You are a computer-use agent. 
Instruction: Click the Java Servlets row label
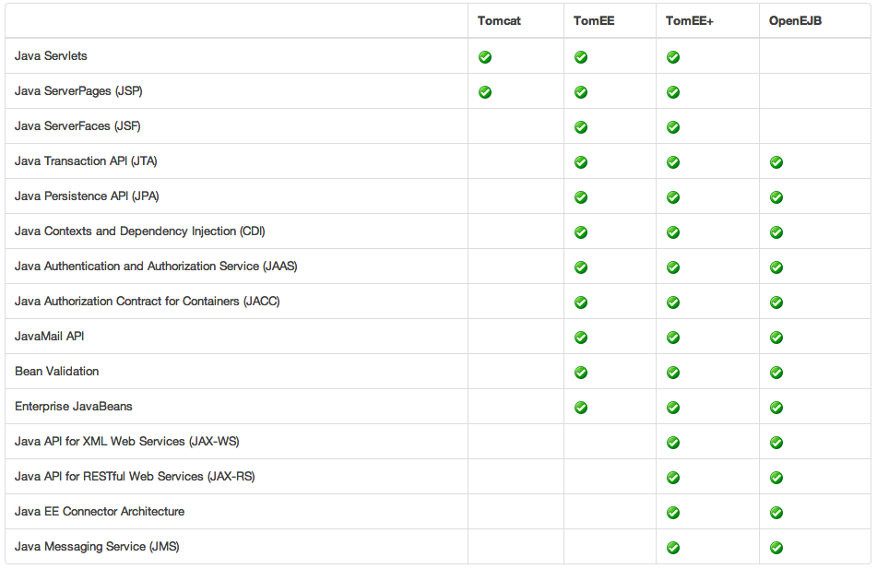click(x=51, y=56)
